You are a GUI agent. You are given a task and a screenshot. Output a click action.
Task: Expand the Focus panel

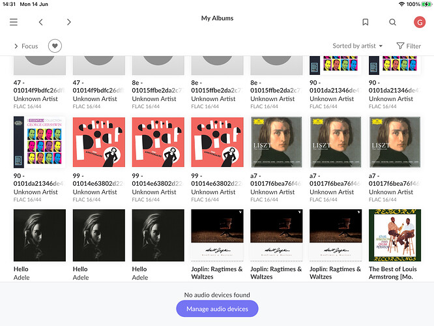[26, 46]
